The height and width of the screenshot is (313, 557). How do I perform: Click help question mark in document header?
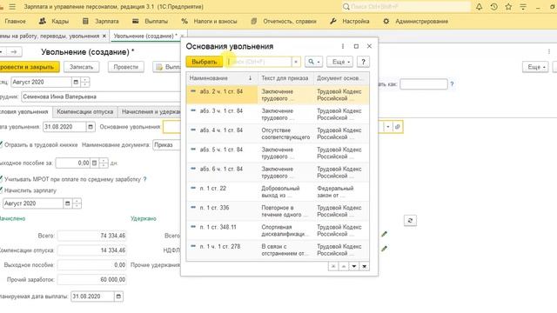point(452,84)
